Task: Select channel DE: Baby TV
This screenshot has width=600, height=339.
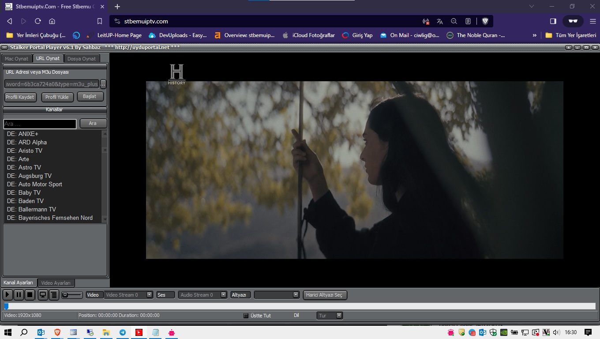Action: [52, 192]
